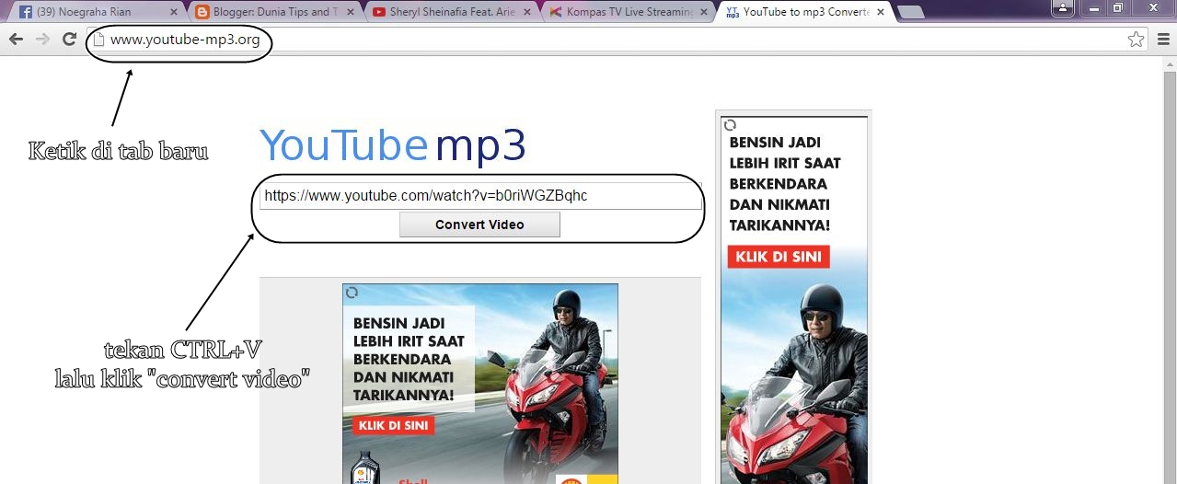Close the Noegraha Rian Facebook tab
Screen dimensions: 1177x484
[174, 13]
